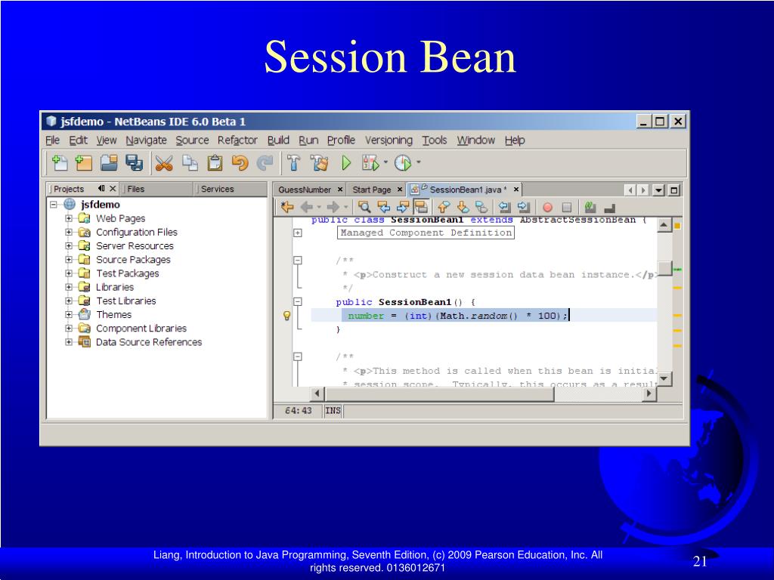Expand the Configuration Files folder
Viewport: 774px width, 580px height.
pos(69,232)
